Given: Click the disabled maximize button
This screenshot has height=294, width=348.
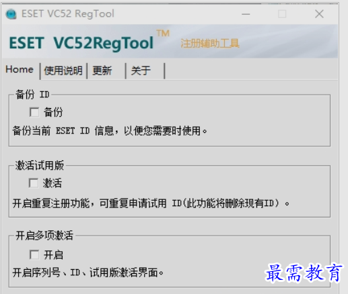Looking at the screenshot, I should 282,14.
